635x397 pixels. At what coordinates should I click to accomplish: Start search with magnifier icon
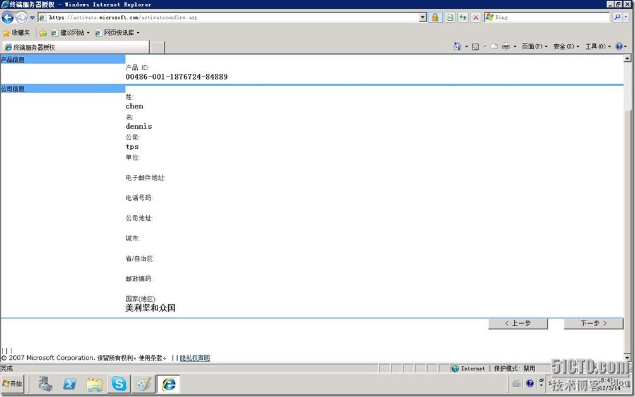coord(617,18)
